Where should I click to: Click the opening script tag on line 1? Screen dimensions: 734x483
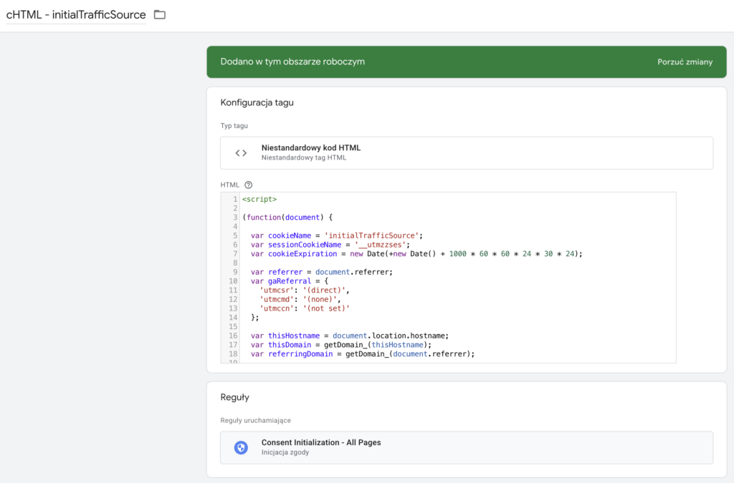click(259, 200)
